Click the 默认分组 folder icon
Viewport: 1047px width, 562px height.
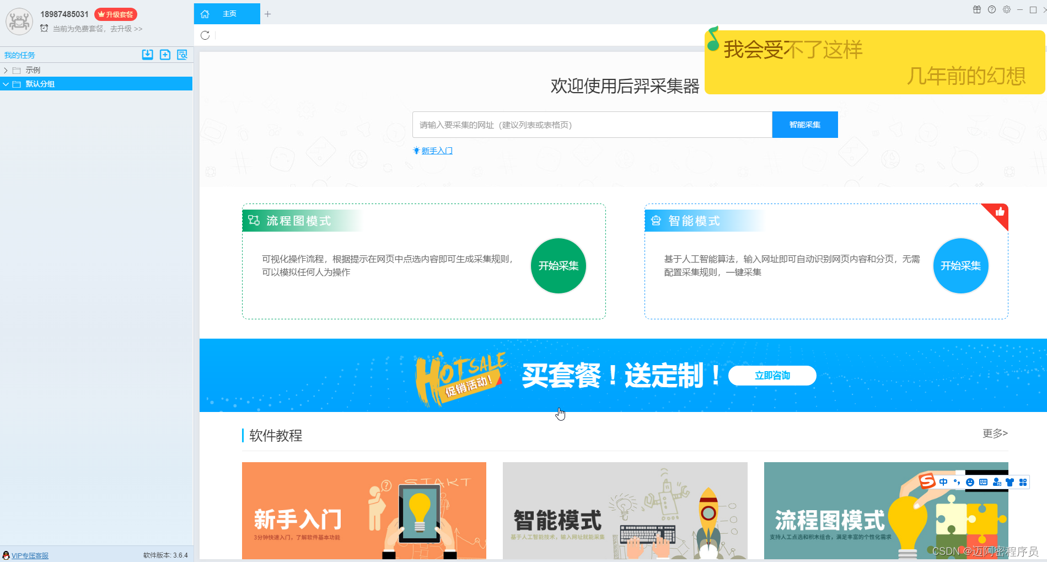coord(17,84)
